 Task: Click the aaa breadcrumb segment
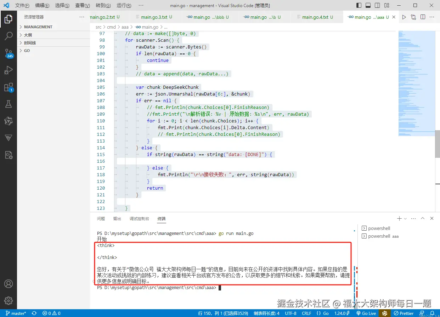point(125,27)
